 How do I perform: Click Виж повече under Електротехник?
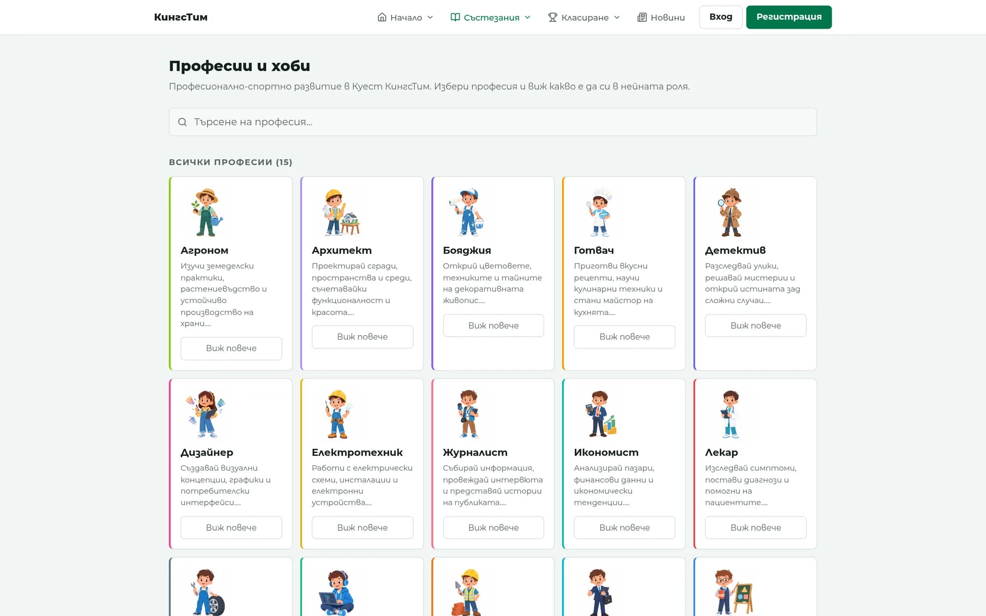tap(362, 528)
